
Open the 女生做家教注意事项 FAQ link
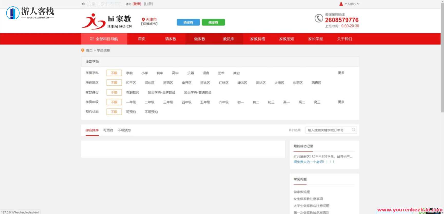tap(308, 199)
